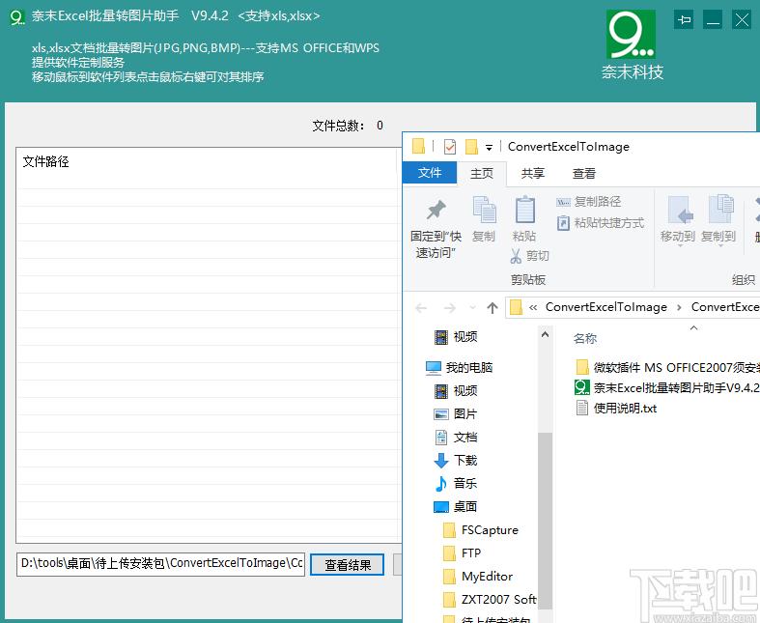Click the back navigation arrow

(x=421, y=308)
